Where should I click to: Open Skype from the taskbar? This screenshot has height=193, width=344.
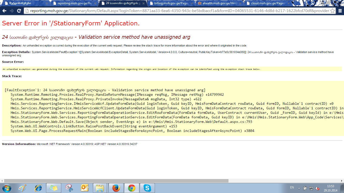tap(147, 188)
